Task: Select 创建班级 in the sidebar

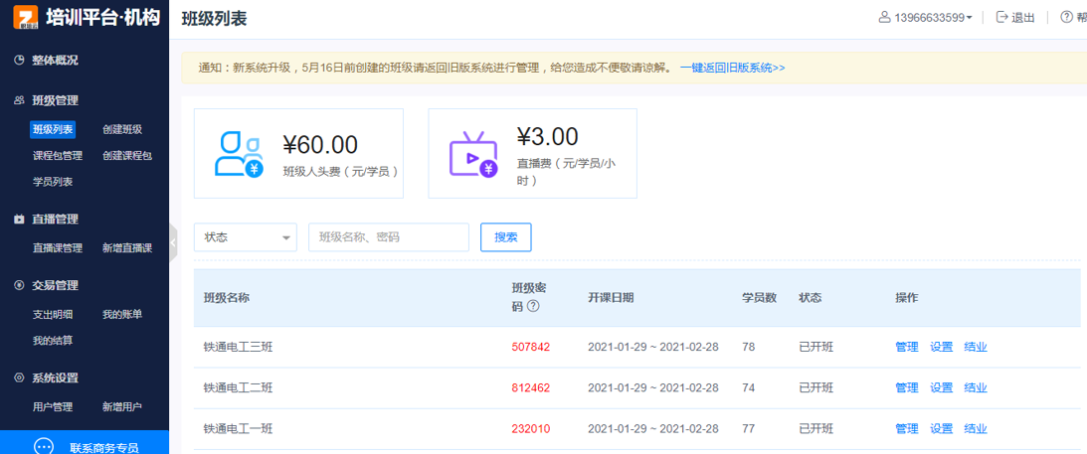Action: click(121, 129)
